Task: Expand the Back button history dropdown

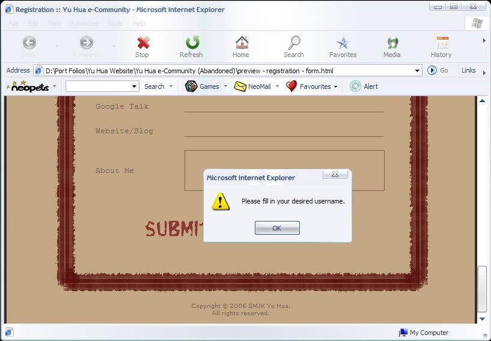Action: tap(56, 46)
